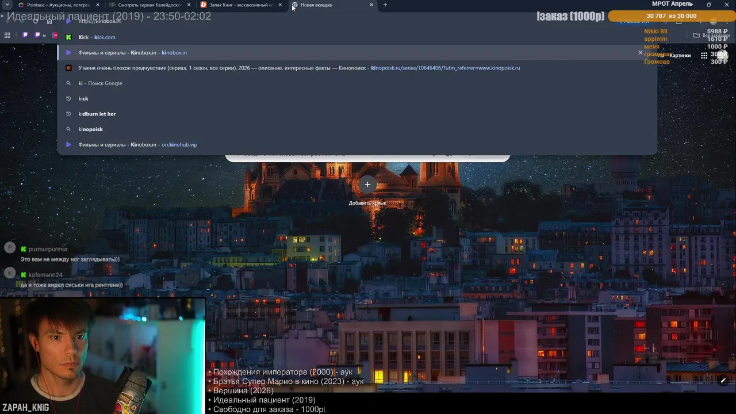Close the Pointauc tab
This screenshot has height=414, width=736.
click(x=97, y=5)
